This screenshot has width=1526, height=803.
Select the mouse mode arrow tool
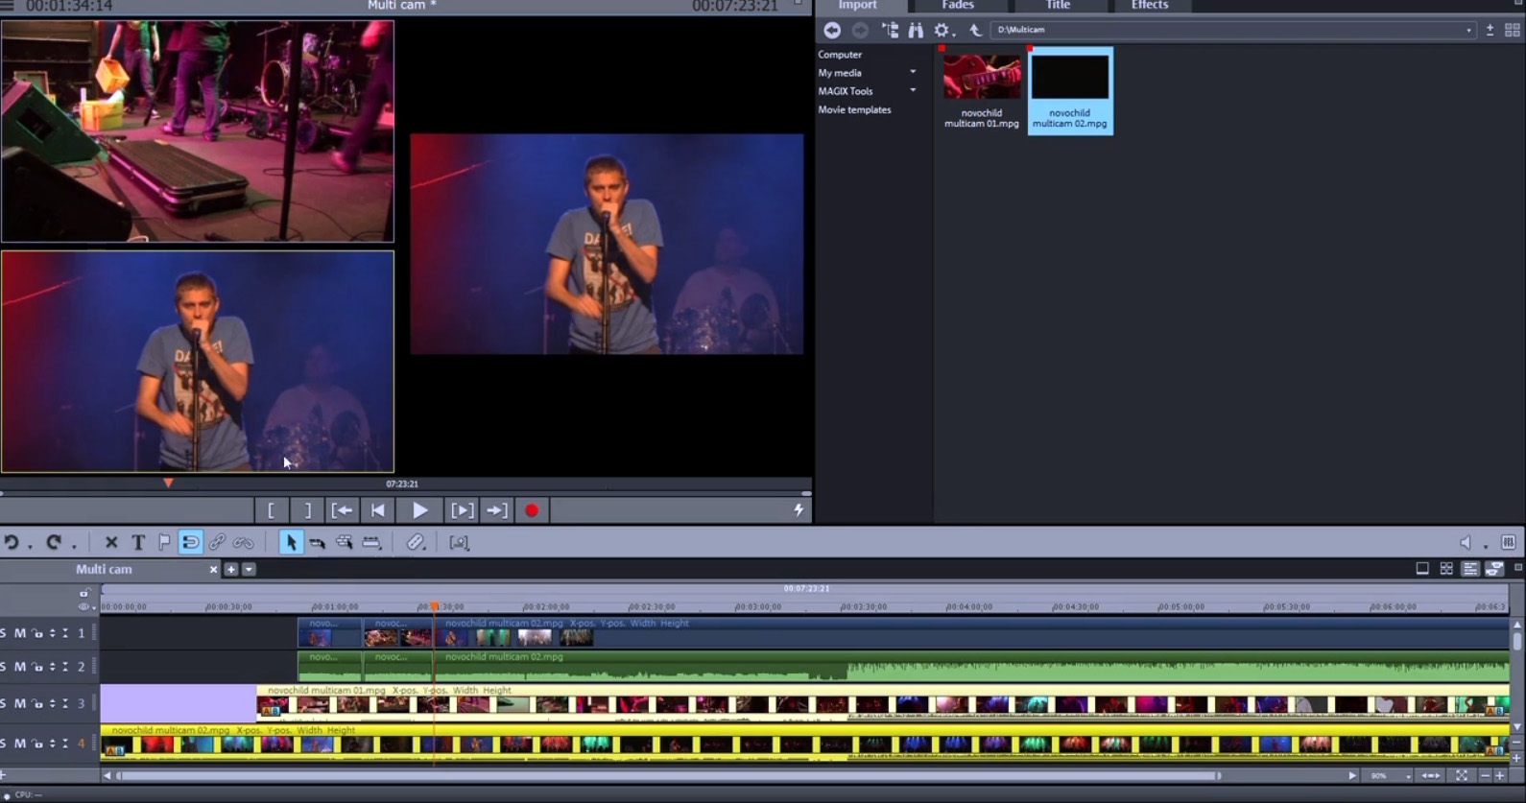(x=290, y=543)
